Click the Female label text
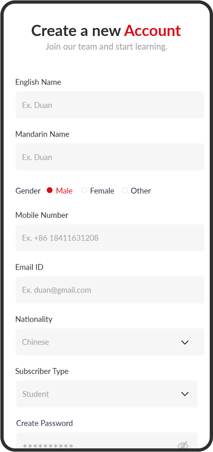Screen dimensions: 213x452 102,191
